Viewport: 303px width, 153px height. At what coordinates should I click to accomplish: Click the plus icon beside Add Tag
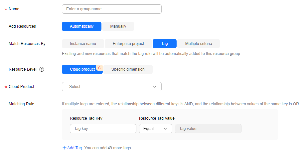pyautogui.click(x=64, y=148)
